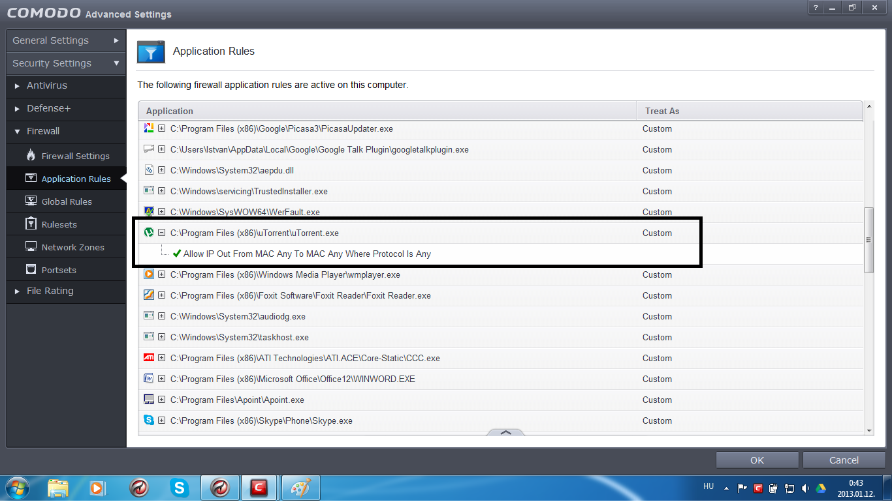Screen dimensions: 892x502
Task: Discard changes with the Cancel button
Action: 844,460
